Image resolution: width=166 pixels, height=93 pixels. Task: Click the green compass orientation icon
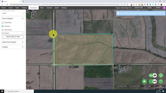[x=161, y=81]
